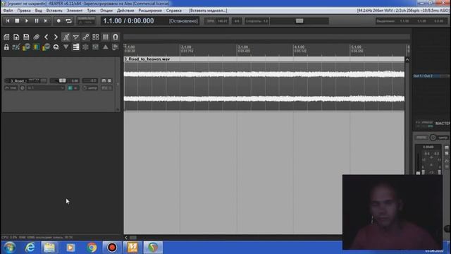
Task: Click the master pan knob
Action: pyautogui.click(x=433, y=138)
